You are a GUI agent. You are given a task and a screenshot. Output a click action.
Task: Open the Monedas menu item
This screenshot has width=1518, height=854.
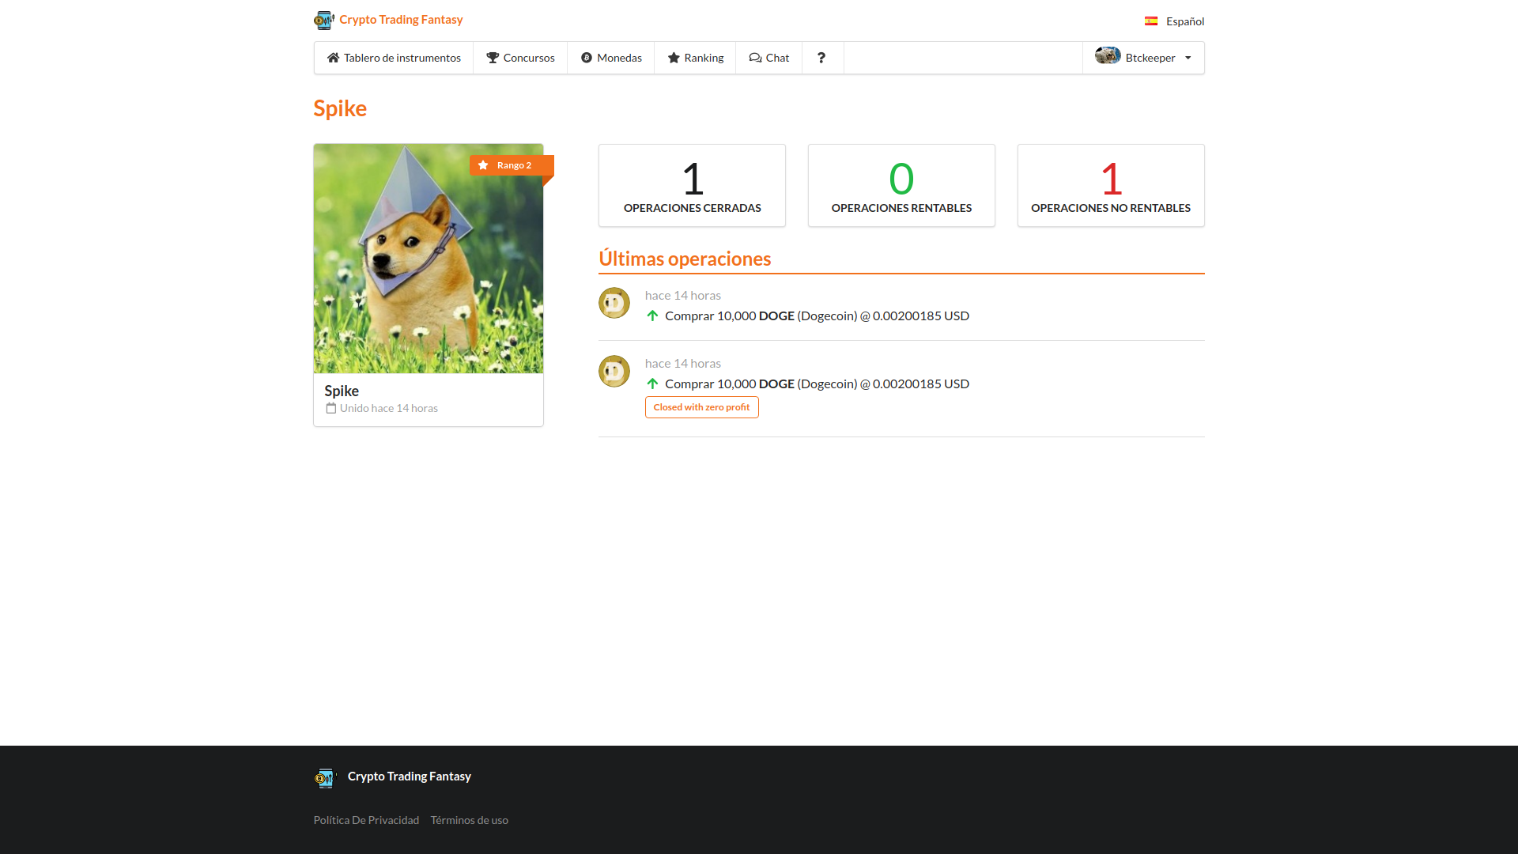coord(611,58)
